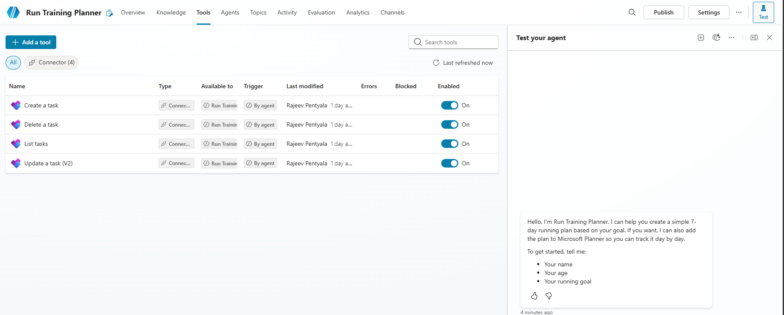Click Rajeev Pentyala in Update a task row
Image resolution: width=784 pixels, height=315 pixels.
[307, 163]
